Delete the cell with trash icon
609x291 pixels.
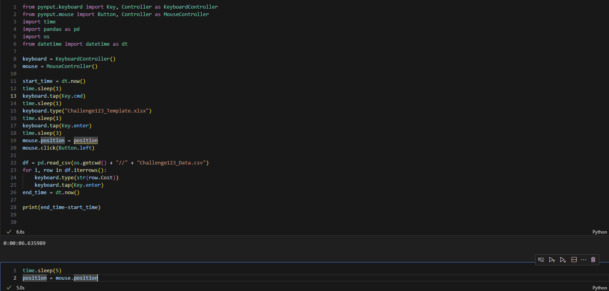pyautogui.click(x=593, y=260)
